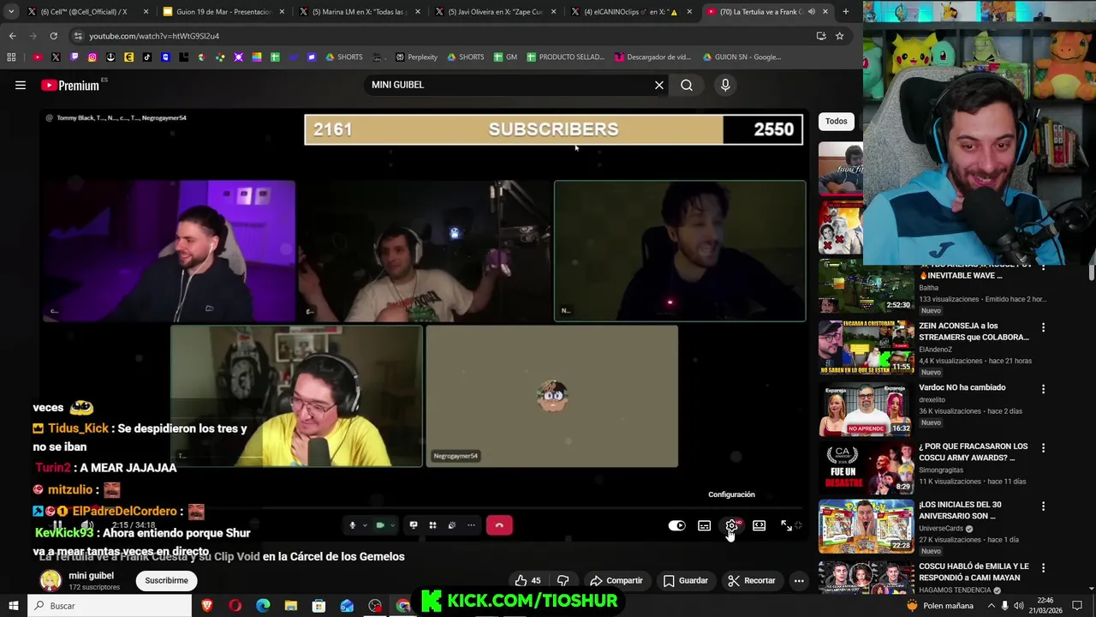Open the apps grid in bookmarks bar
Image resolution: width=1096 pixels, height=617 pixels.
click(x=11, y=57)
